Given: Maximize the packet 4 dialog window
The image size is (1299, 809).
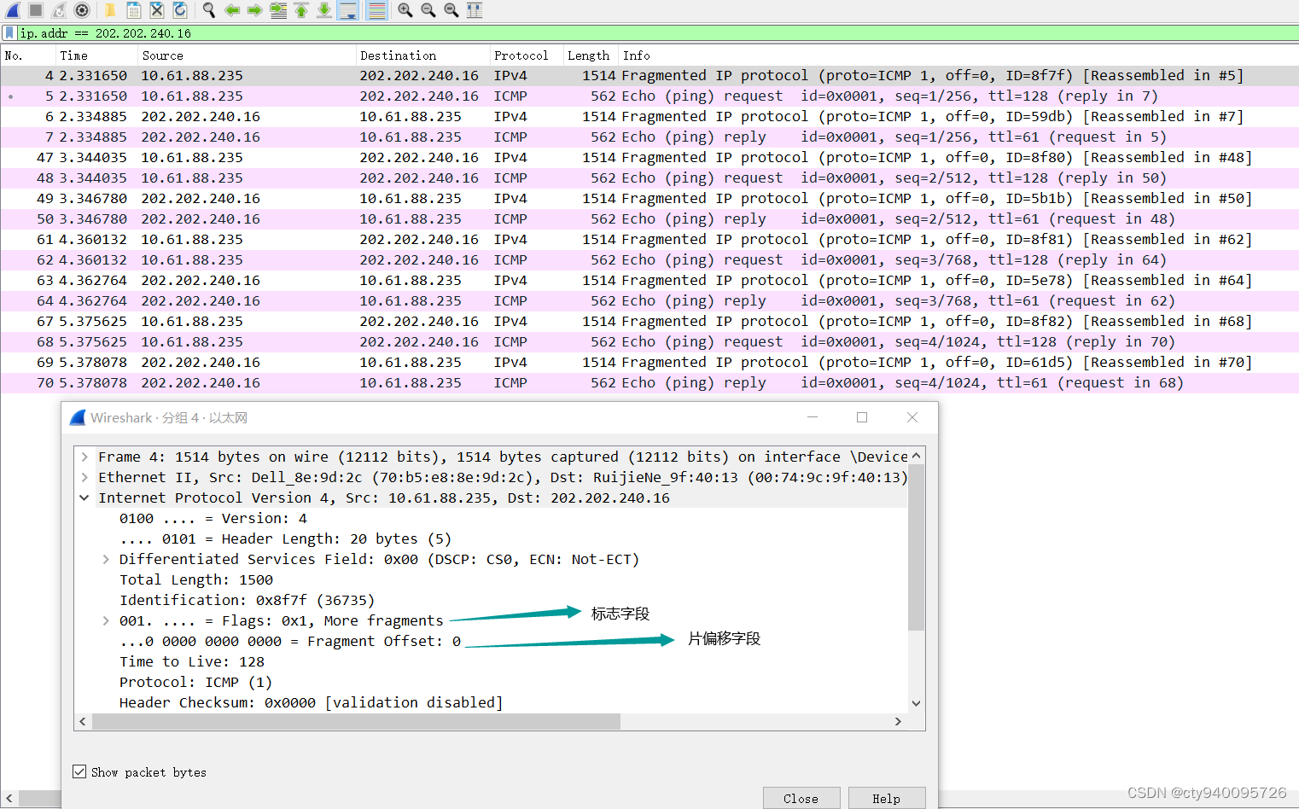Looking at the screenshot, I should tap(862, 417).
